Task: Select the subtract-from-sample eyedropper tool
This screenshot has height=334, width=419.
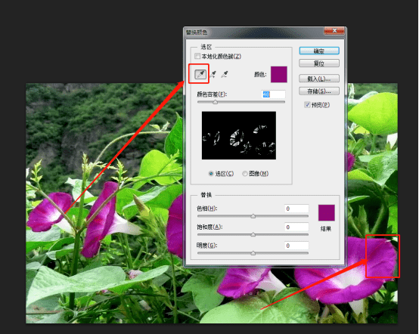Action: pyautogui.click(x=225, y=74)
